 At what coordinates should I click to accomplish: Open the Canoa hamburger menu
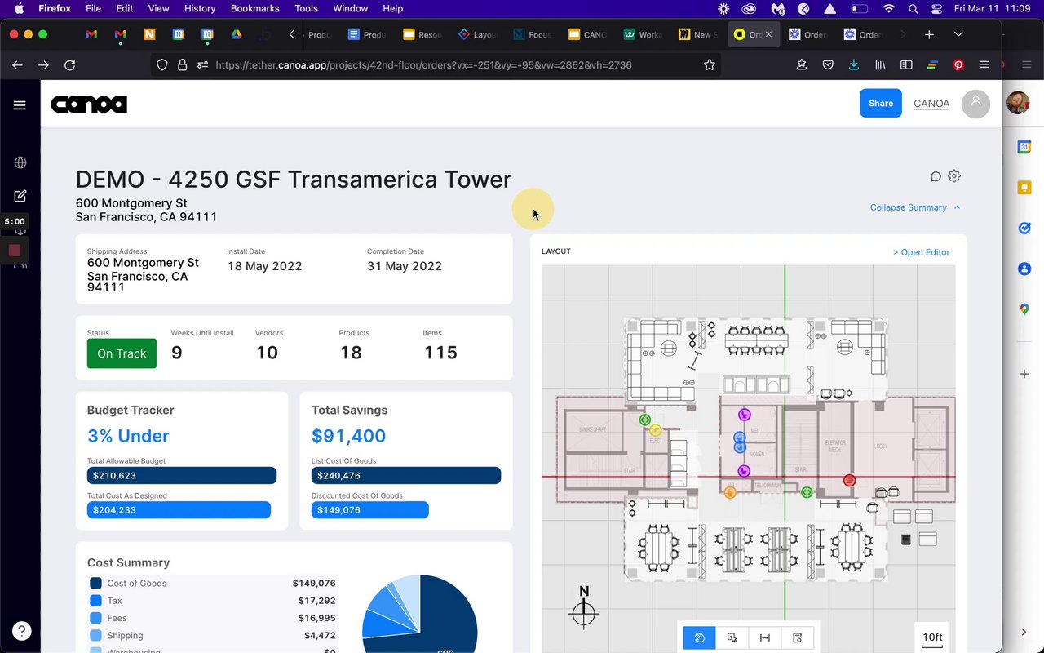point(20,104)
